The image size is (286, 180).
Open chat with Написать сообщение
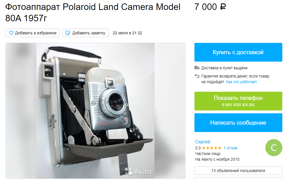[238, 123]
